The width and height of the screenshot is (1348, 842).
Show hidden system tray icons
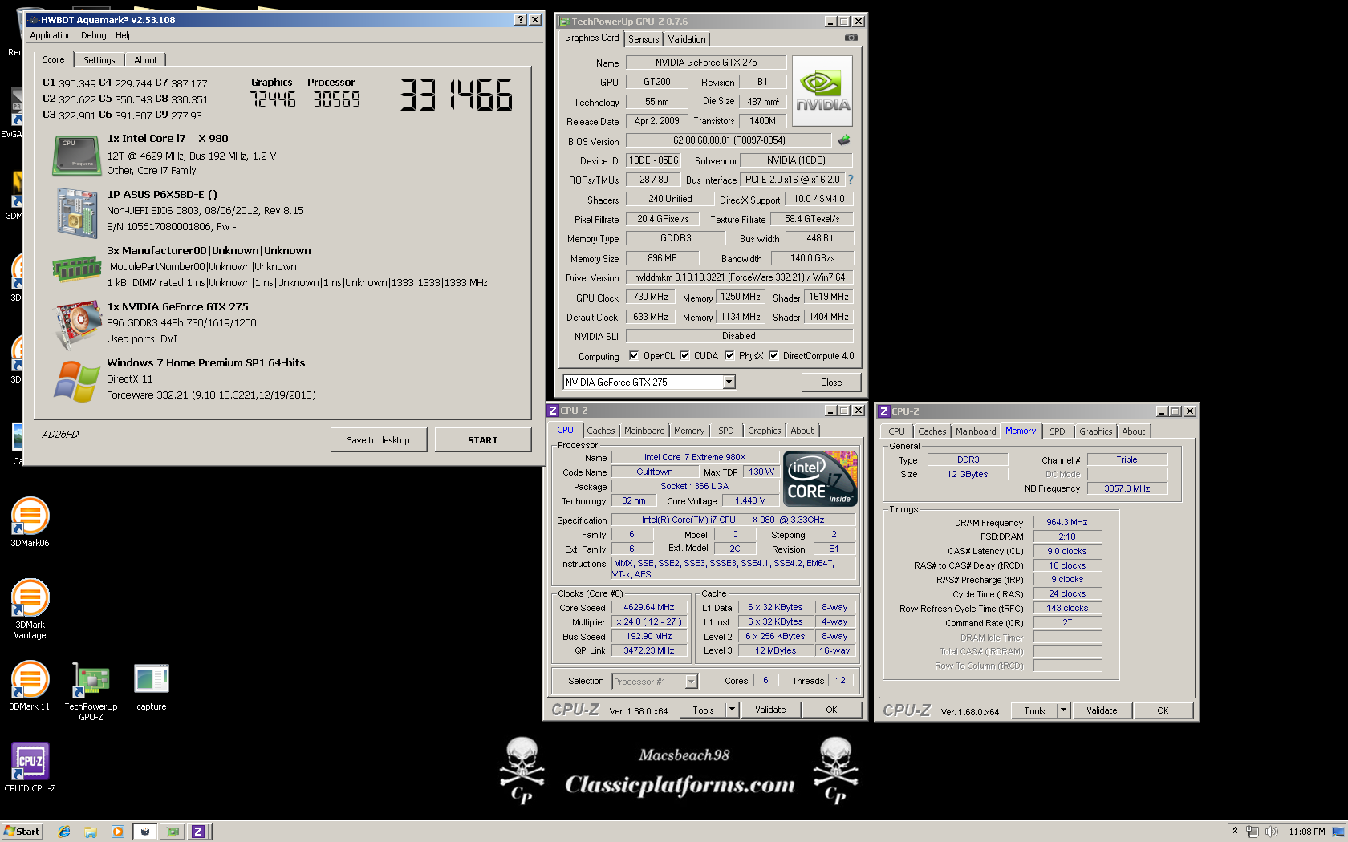click(x=1235, y=832)
